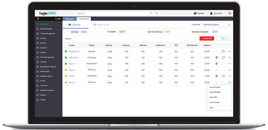Open three-dots menu for Rahul K. row

click(x=229, y=76)
